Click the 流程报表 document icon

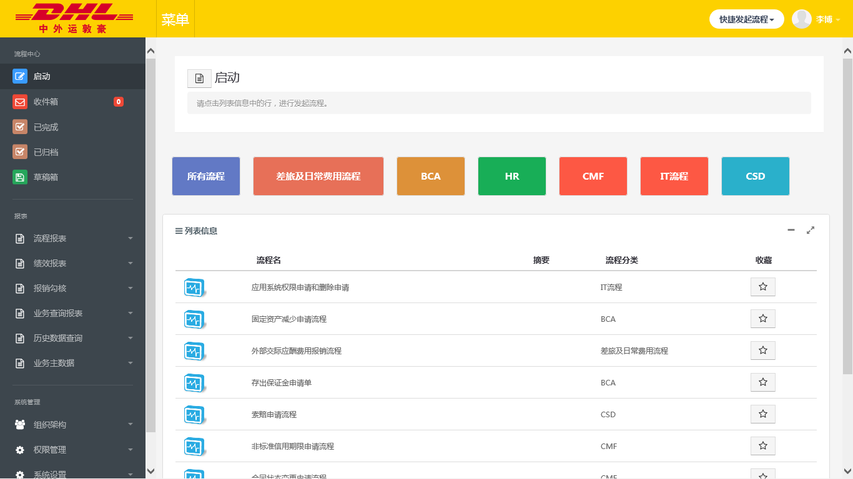coord(20,238)
